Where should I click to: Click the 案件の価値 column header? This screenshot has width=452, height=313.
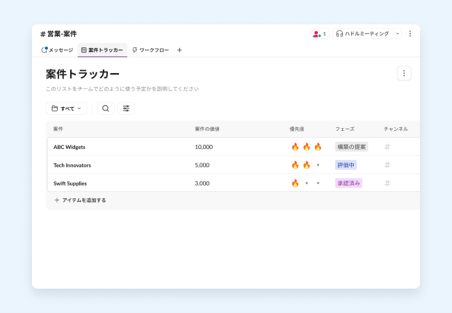207,129
